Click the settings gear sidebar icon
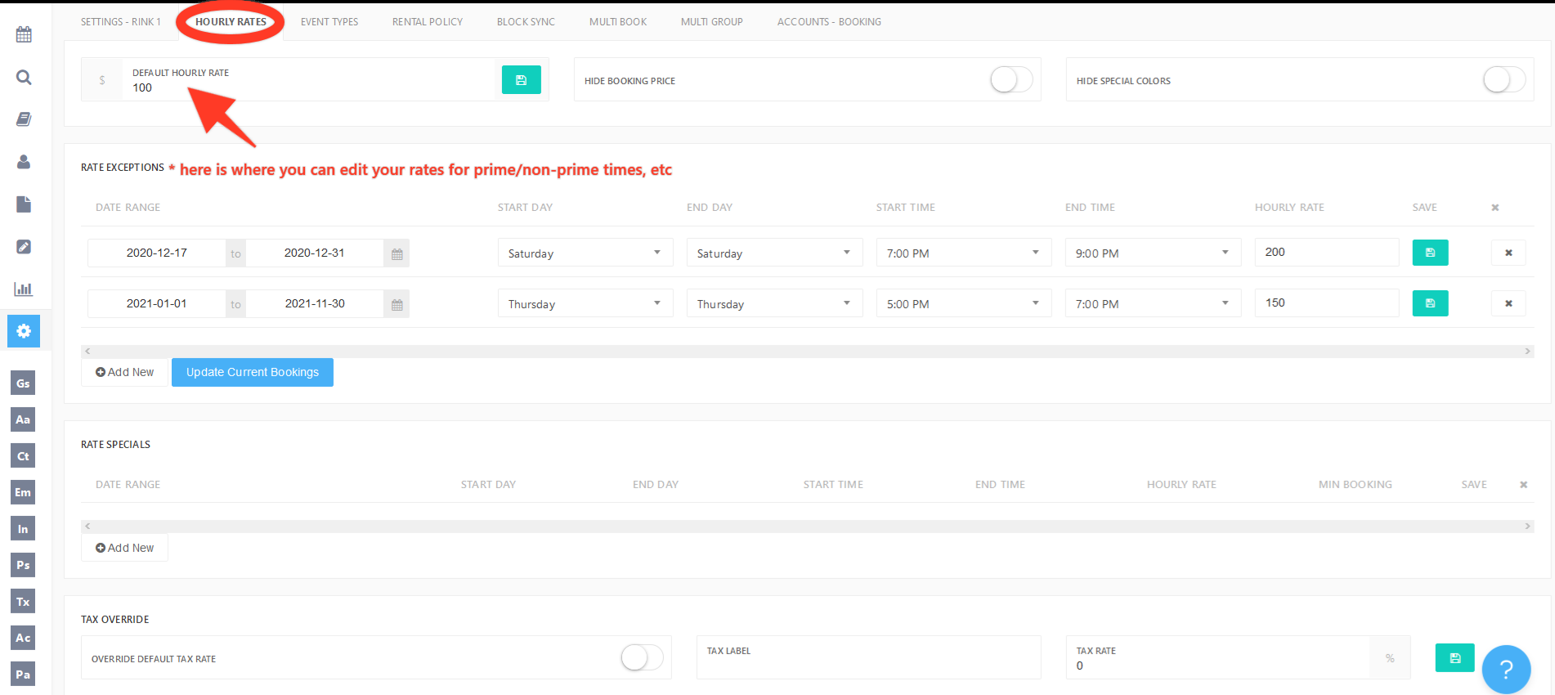The image size is (1555, 695). (x=24, y=331)
